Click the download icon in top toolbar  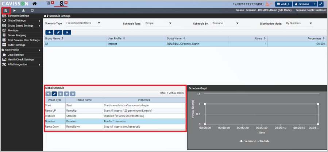pos(23,11)
